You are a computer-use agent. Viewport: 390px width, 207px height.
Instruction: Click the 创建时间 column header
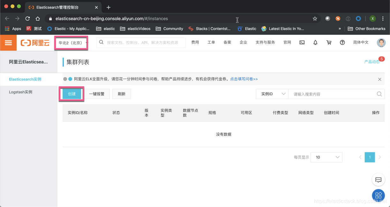(x=331, y=113)
